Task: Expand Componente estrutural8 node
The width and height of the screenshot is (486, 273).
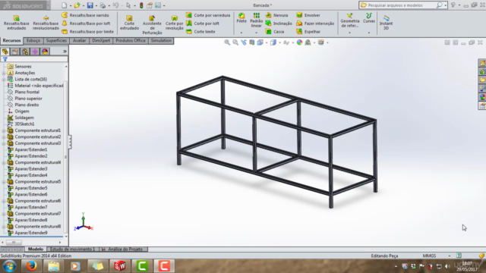Action: tap(4, 227)
